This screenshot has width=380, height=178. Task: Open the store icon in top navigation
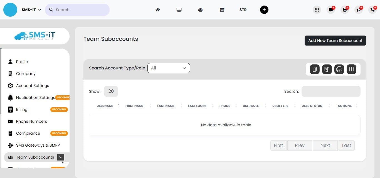point(222,10)
